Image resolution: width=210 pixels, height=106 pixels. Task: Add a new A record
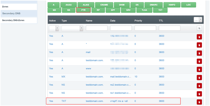(x=54, y=5)
